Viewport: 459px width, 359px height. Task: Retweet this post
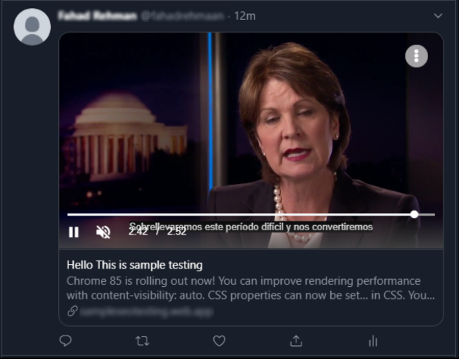pos(142,341)
